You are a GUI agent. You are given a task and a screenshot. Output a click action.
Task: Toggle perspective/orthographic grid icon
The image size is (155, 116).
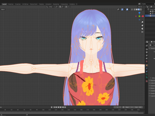pos(142,32)
